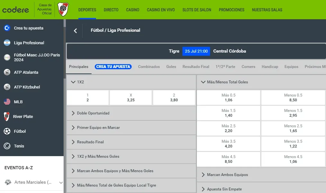
Task: Collapse the 1X2 market section
Action: [x=73, y=82]
